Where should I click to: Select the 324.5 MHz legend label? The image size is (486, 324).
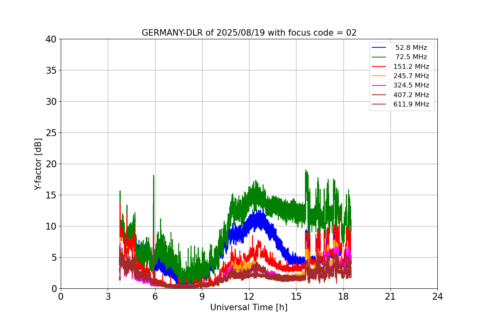pos(411,85)
